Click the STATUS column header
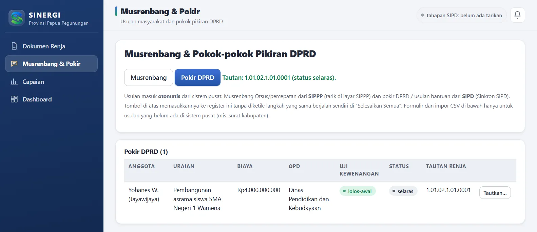537x232 pixels. pyautogui.click(x=399, y=166)
